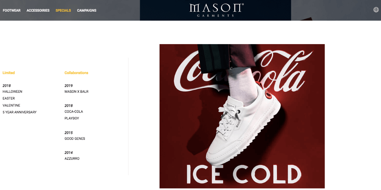Open the Valentine limited edition

(x=11, y=105)
